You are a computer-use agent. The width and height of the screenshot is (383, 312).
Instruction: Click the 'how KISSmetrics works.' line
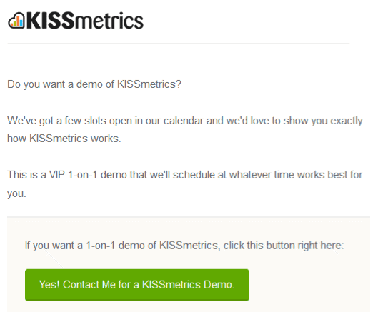pos(64,139)
